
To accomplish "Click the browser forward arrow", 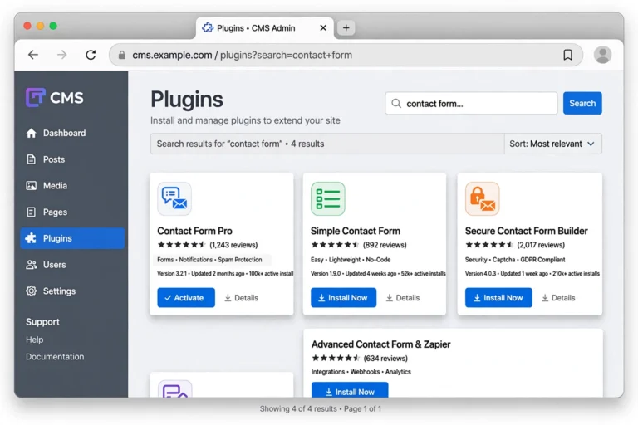I will pyautogui.click(x=61, y=55).
